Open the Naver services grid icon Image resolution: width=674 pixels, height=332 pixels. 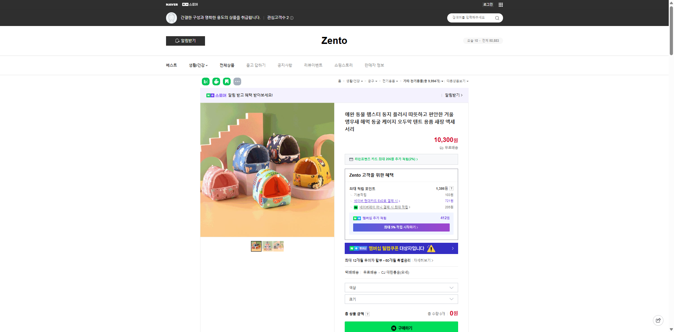click(x=501, y=5)
